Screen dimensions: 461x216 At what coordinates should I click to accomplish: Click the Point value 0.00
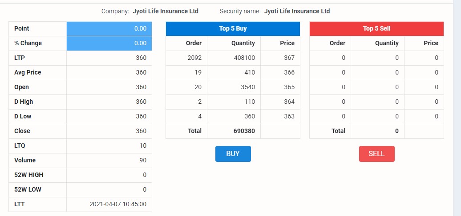(x=140, y=29)
